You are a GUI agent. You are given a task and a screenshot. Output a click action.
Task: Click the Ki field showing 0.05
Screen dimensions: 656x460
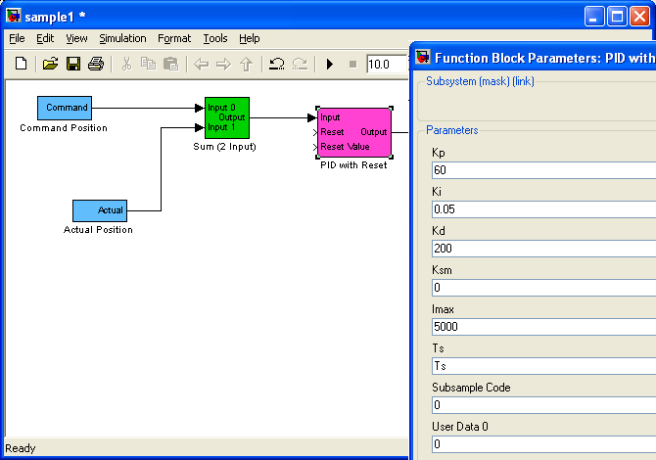pos(543,209)
